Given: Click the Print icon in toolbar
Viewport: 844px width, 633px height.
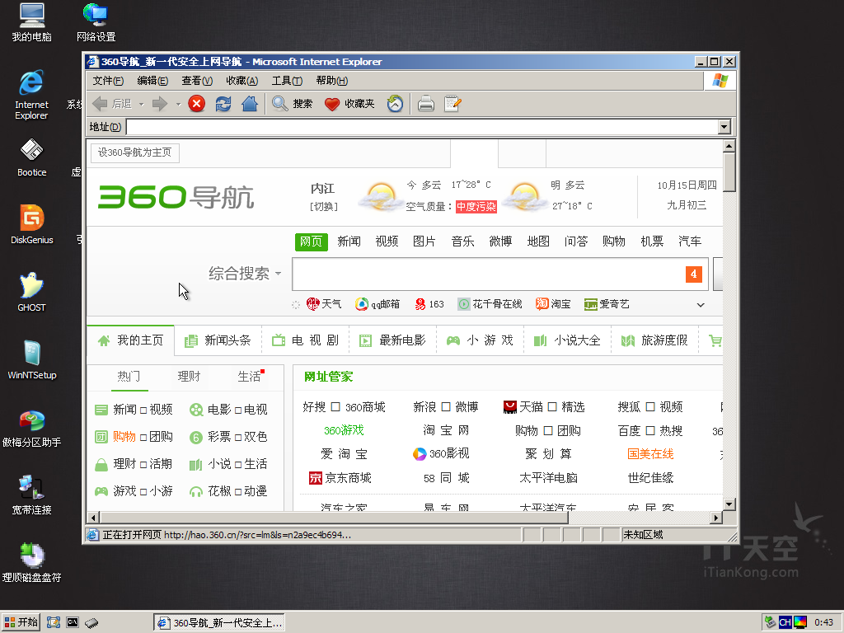Looking at the screenshot, I should click(425, 104).
